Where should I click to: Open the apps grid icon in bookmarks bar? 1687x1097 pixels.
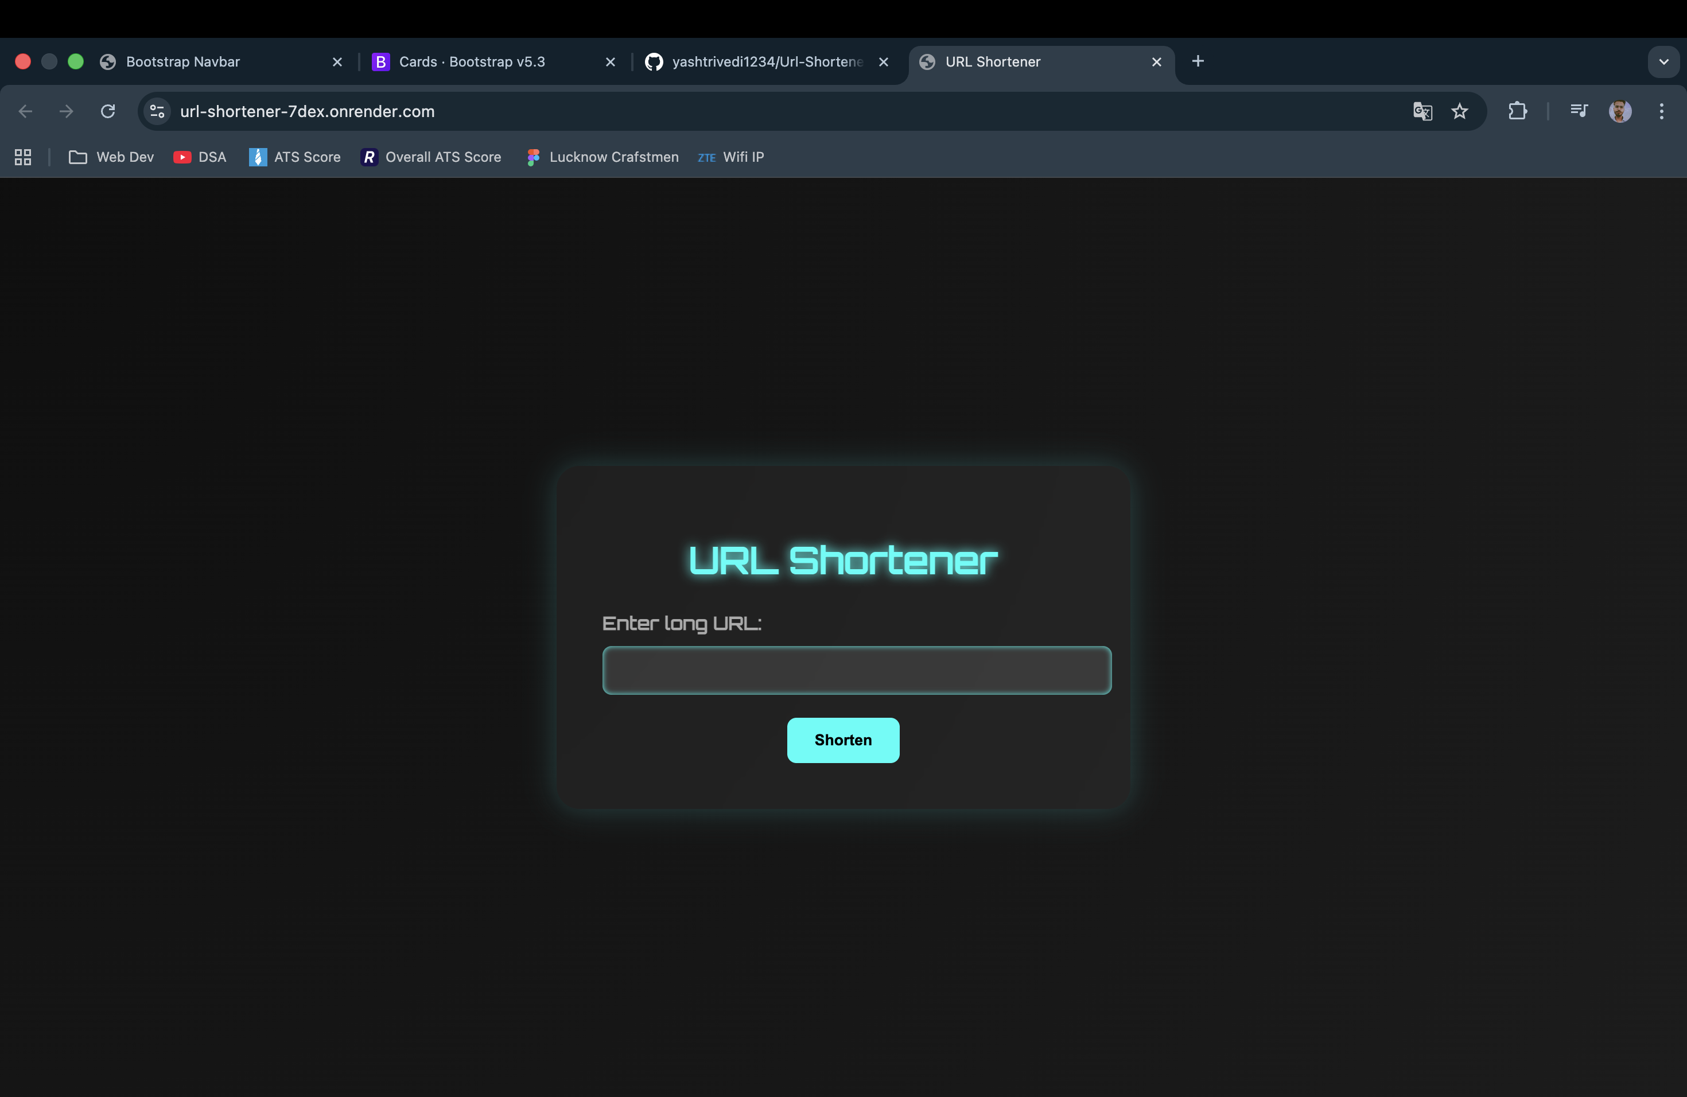coord(23,157)
